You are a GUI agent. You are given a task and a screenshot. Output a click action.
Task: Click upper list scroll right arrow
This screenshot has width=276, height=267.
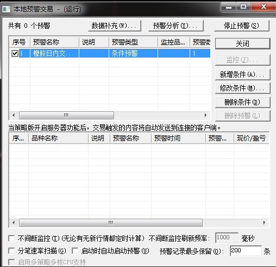(205, 115)
